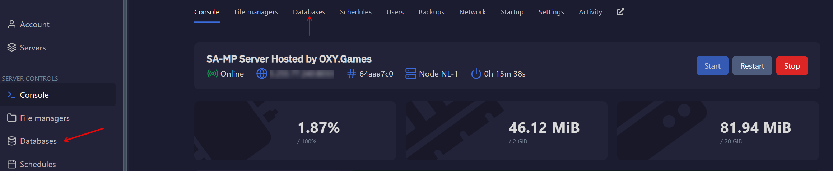Open Databases in the sidebar
The image size is (833, 171).
pyautogui.click(x=38, y=141)
